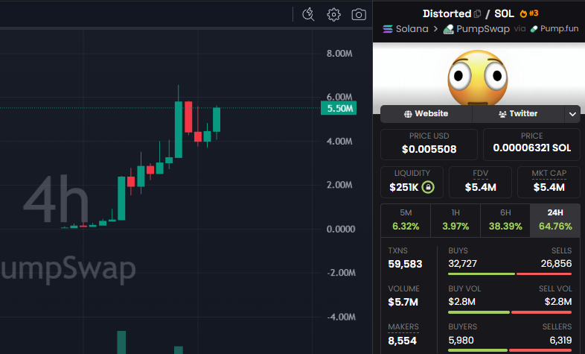Click the SELL VOL $2.8M value
This screenshot has width=585, height=354.
(x=558, y=301)
